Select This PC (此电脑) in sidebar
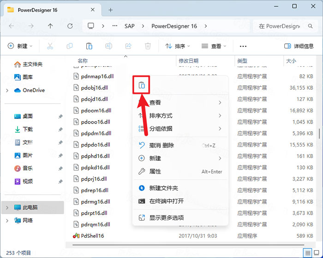Screen dimensions: 323x258 pos(33,207)
